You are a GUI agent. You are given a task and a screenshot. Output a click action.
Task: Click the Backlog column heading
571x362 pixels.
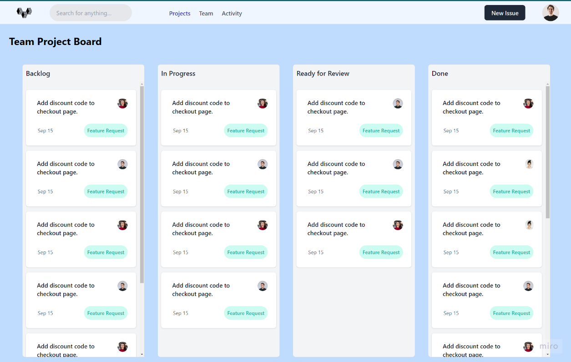38,73
